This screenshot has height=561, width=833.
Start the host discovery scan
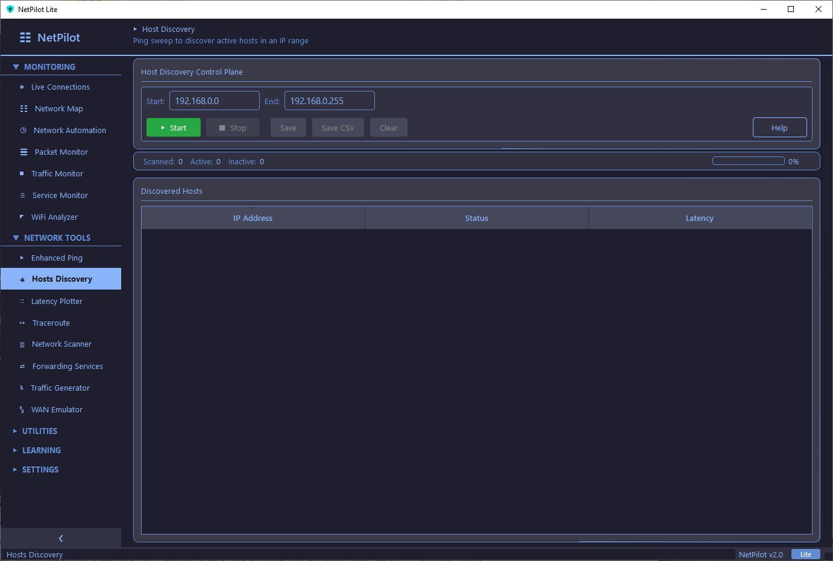pyautogui.click(x=173, y=127)
